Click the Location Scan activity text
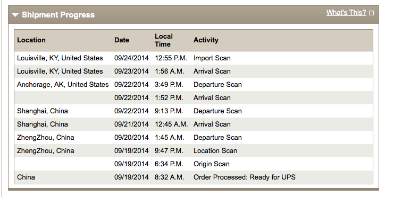 point(215,151)
